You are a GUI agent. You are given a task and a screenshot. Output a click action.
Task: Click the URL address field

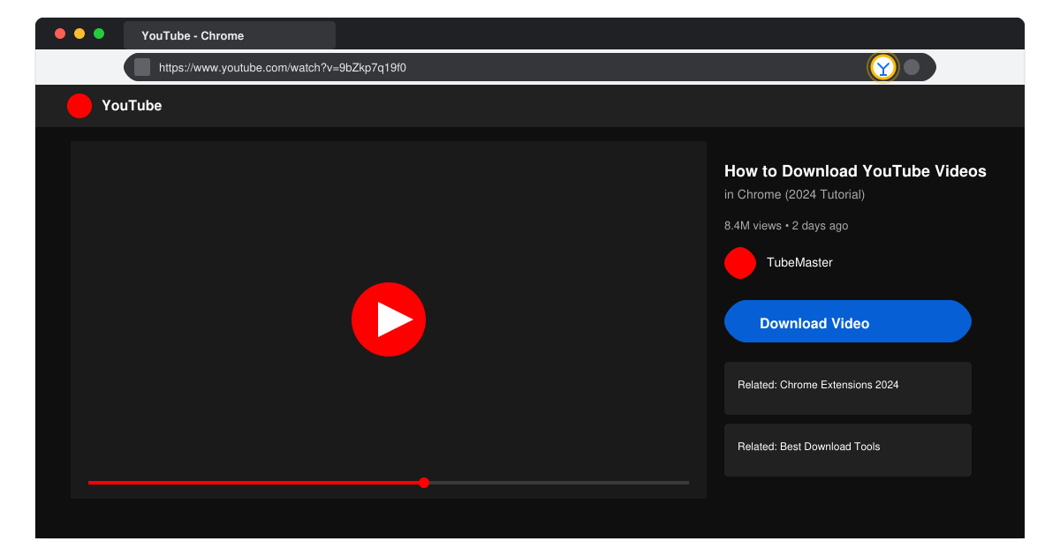point(530,67)
